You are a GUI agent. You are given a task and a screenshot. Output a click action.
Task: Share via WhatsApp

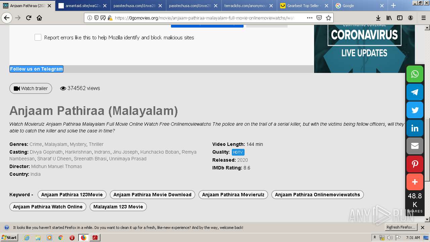click(415, 74)
